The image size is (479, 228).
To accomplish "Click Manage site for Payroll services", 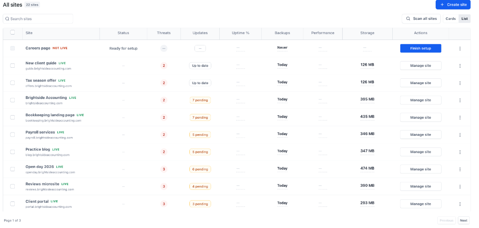I will coord(420,135).
